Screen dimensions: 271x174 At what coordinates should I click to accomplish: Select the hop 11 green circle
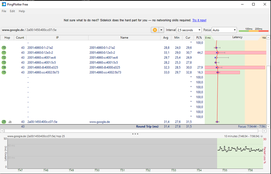(4, 53)
